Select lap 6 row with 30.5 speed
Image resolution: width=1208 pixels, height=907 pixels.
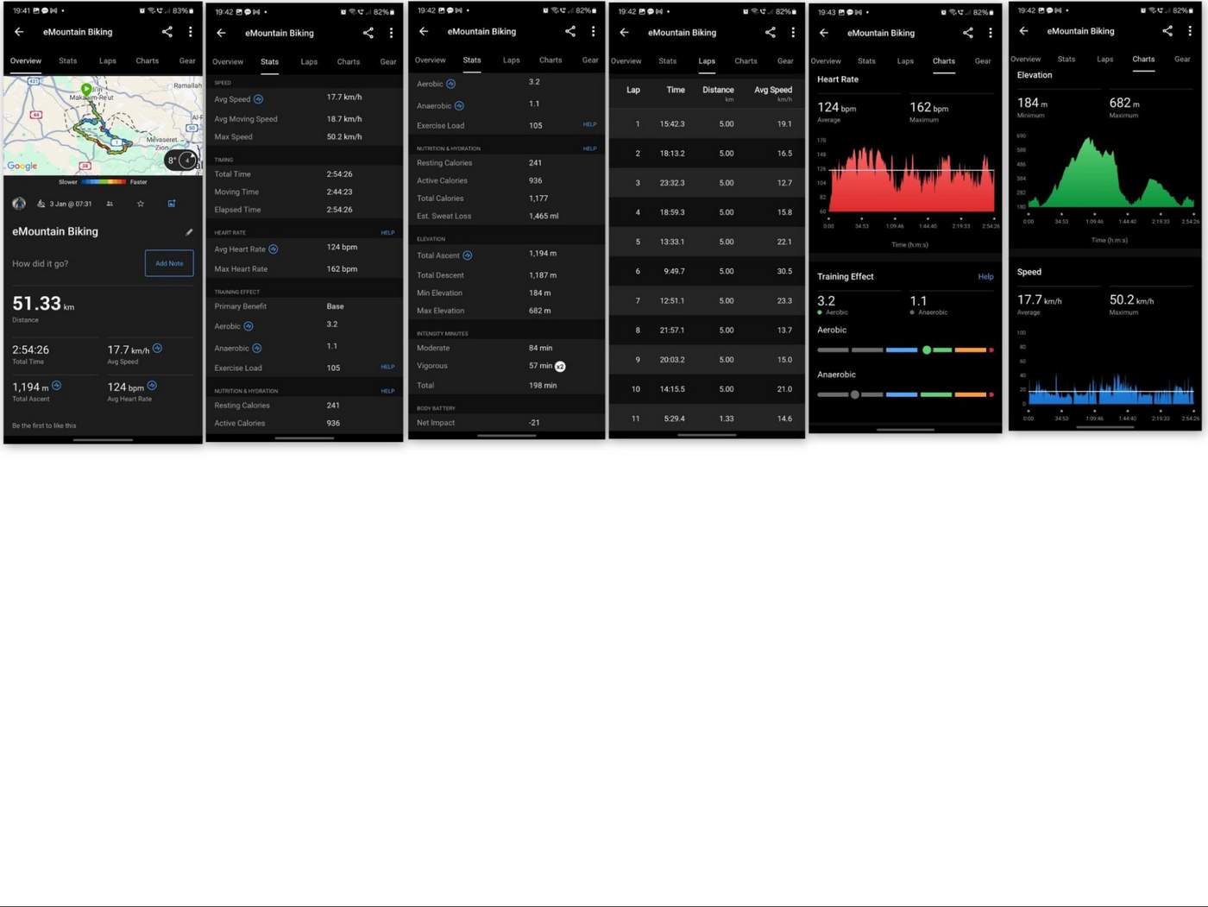[707, 271]
